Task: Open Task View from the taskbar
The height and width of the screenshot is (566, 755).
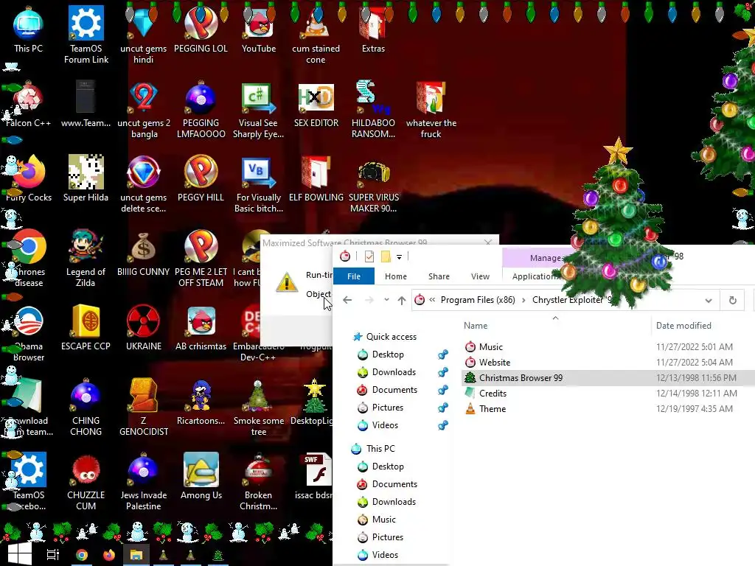Action: [x=53, y=555]
